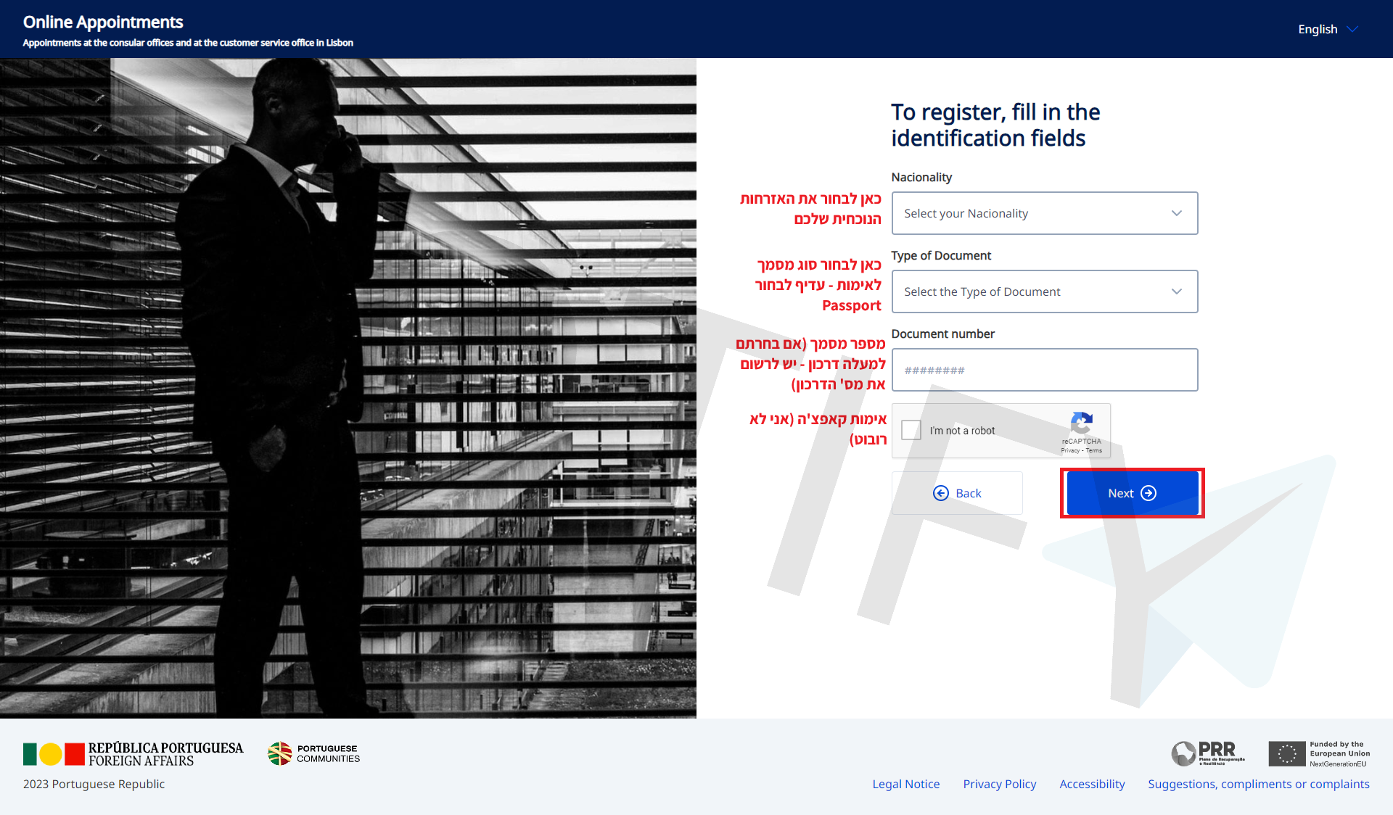Open Suggestions, compliments or complaints link
1393x815 pixels.
[1258, 784]
